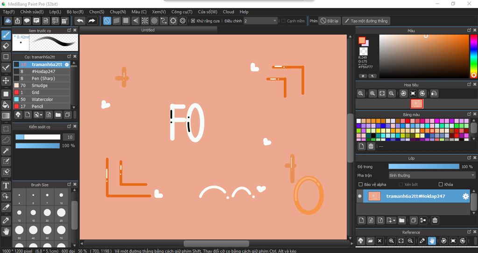Toggle Khử răng cưa anti-aliasing checkbox
Viewport: 478px width, 253px height.
[193, 21]
